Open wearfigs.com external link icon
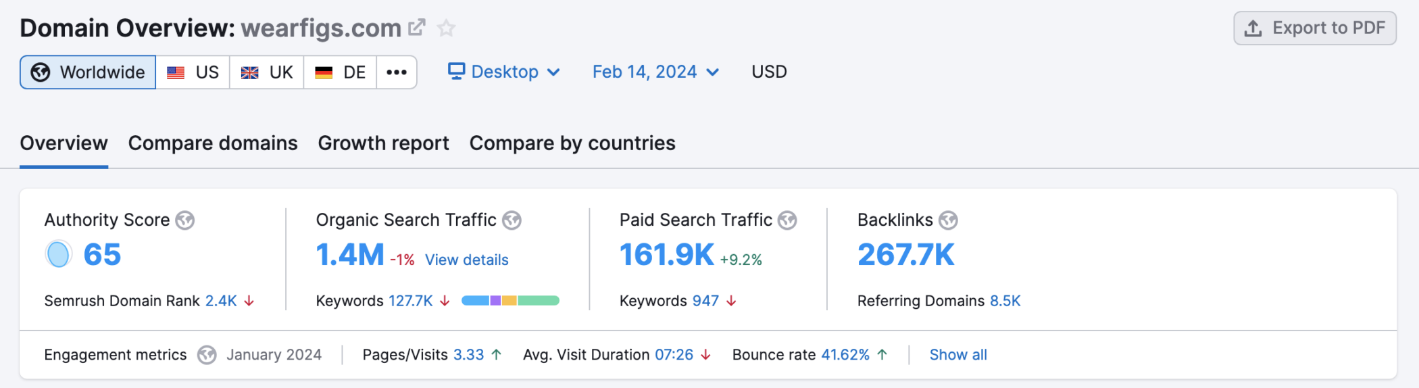The height and width of the screenshot is (388, 1419). (416, 28)
